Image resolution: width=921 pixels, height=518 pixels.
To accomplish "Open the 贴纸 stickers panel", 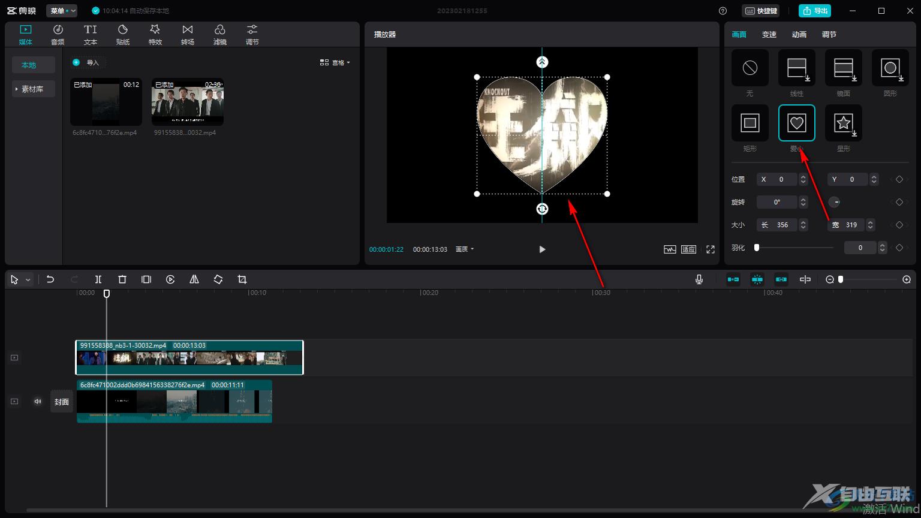I will (123, 35).
